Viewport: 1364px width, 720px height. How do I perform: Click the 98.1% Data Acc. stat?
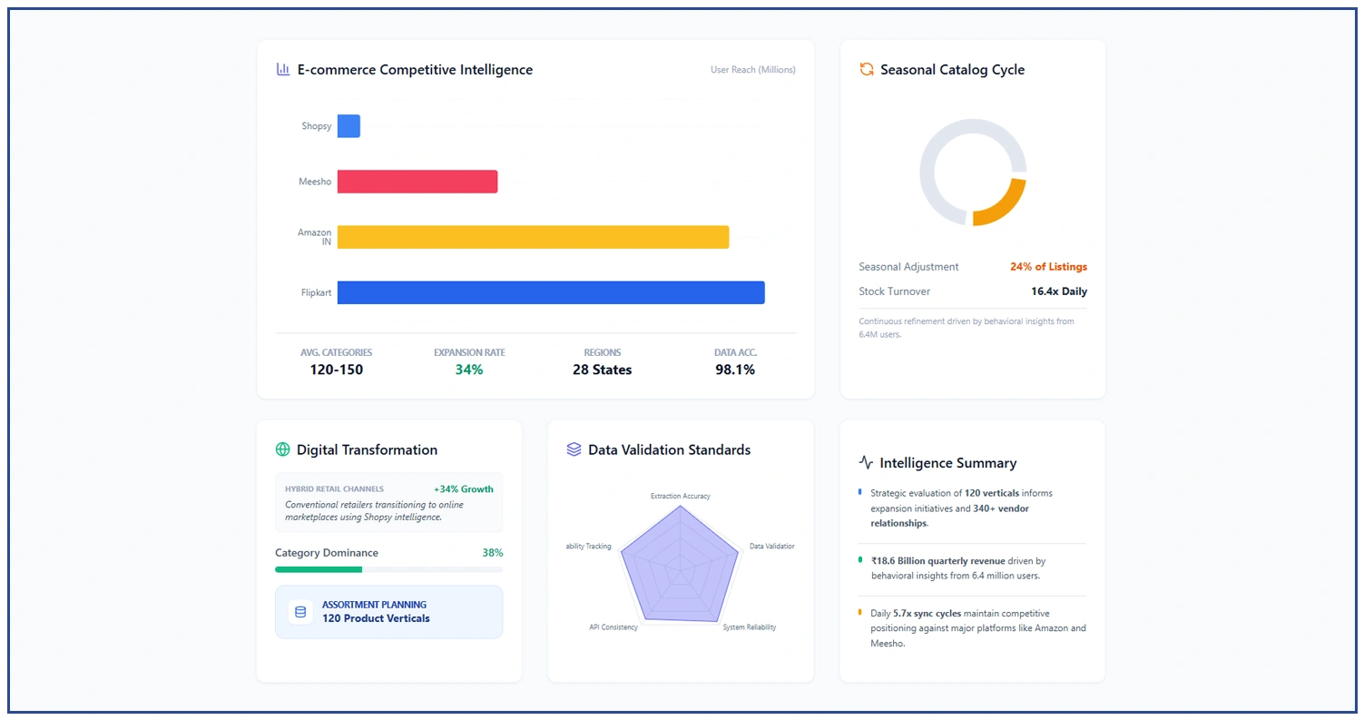tap(735, 370)
